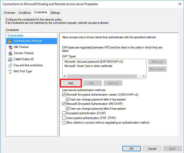Select Session Timeout constraint
184x153 pixels.
pos(31,53)
